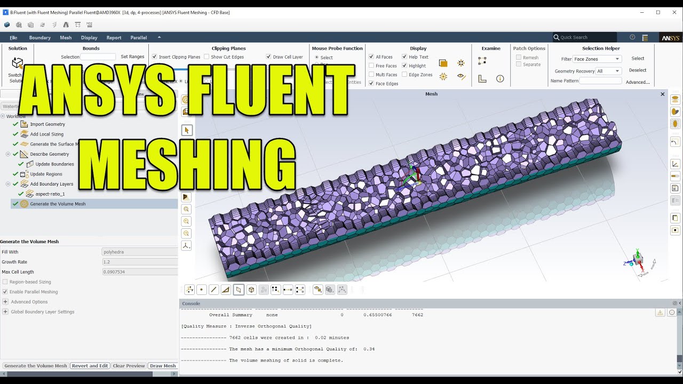Click the orange display objects icon in Display group
This screenshot has width=683, height=384.
[x=443, y=63]
